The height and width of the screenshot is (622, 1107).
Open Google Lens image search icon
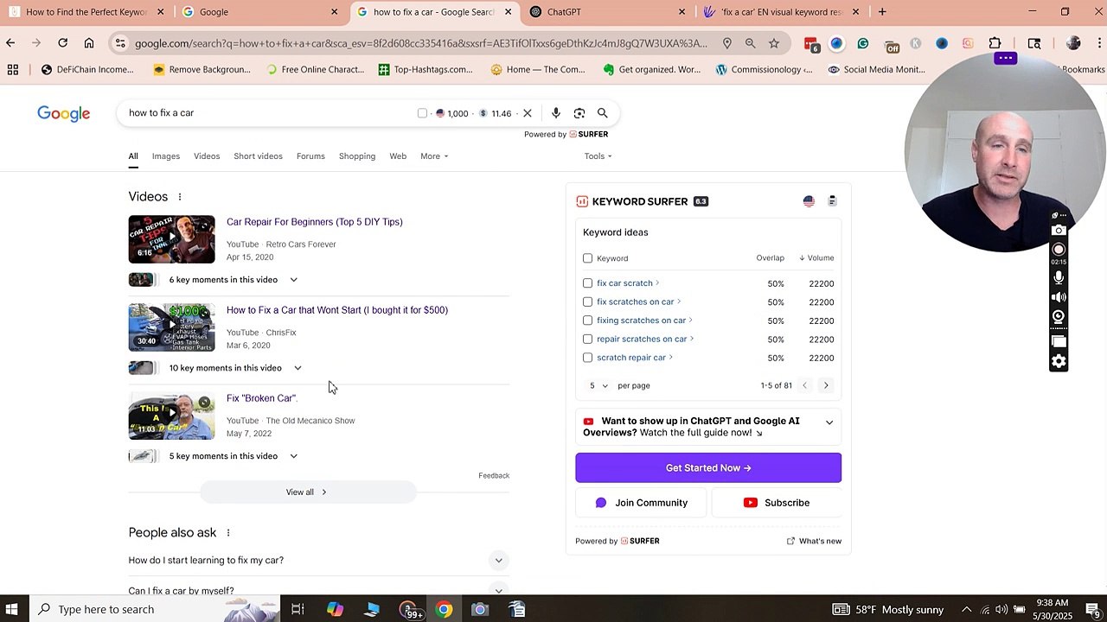tap(579, 113)
